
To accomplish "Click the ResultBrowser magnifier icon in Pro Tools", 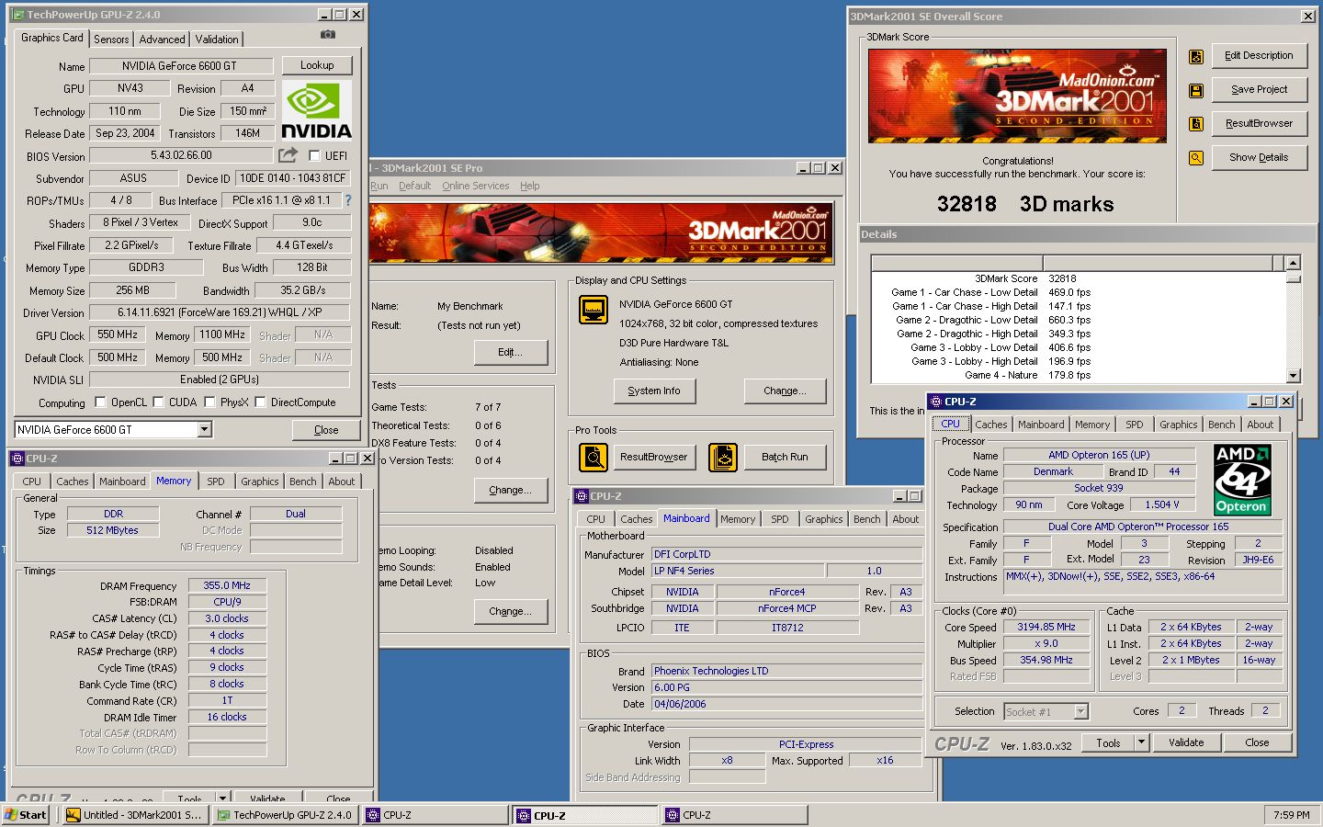I will tap(594, 457).
